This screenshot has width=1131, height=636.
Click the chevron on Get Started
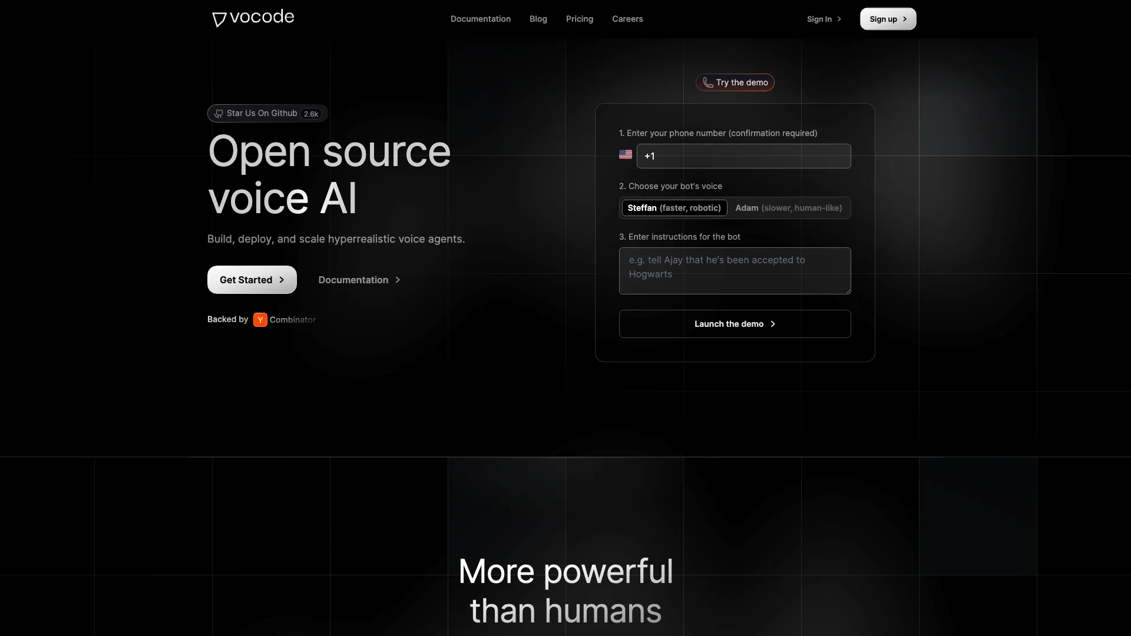pyautogui.click(x=282, y=280)
